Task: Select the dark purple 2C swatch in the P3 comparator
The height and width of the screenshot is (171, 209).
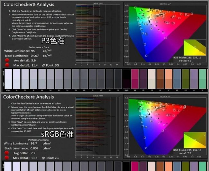Action: 143,79
